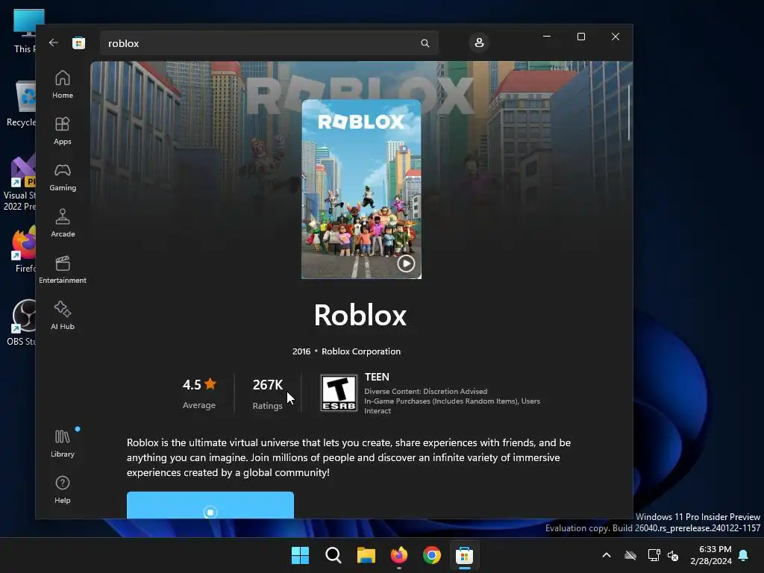The width and height of the screenshot is (764, 573).
Task: Open Firefox from the taskbar
Action: [x=399, y=555]
